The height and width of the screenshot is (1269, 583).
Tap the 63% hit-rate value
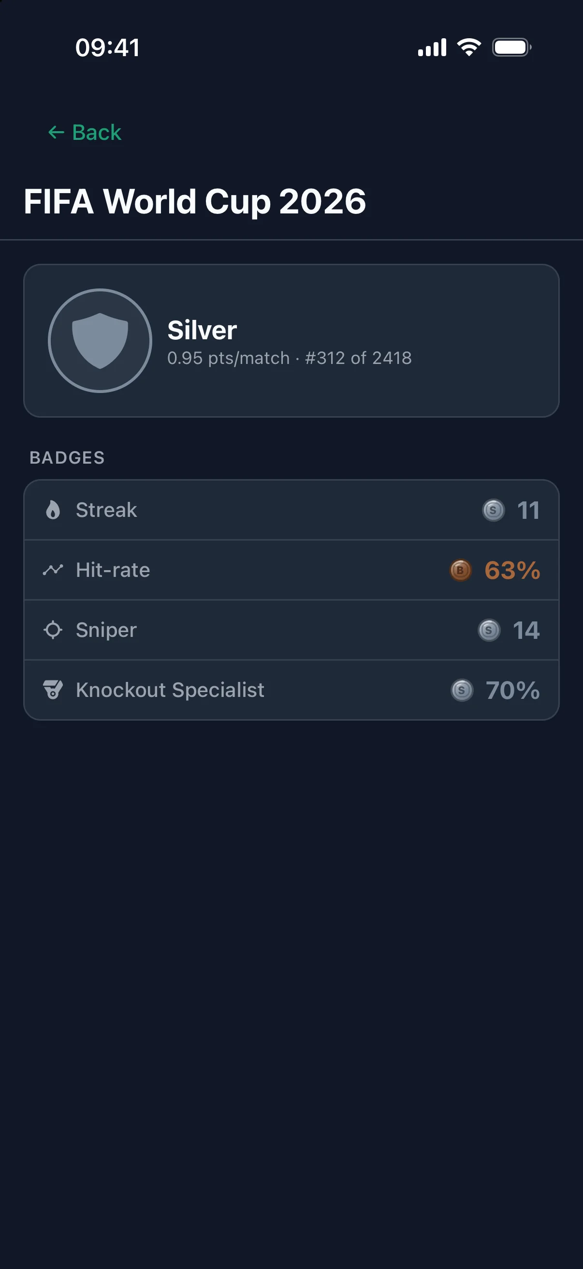[512, 571]
